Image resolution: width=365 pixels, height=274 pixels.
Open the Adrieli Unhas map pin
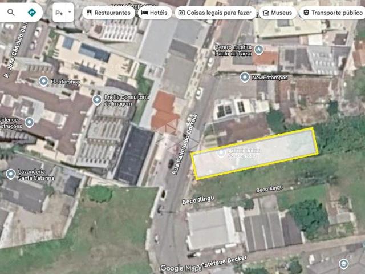221,153
